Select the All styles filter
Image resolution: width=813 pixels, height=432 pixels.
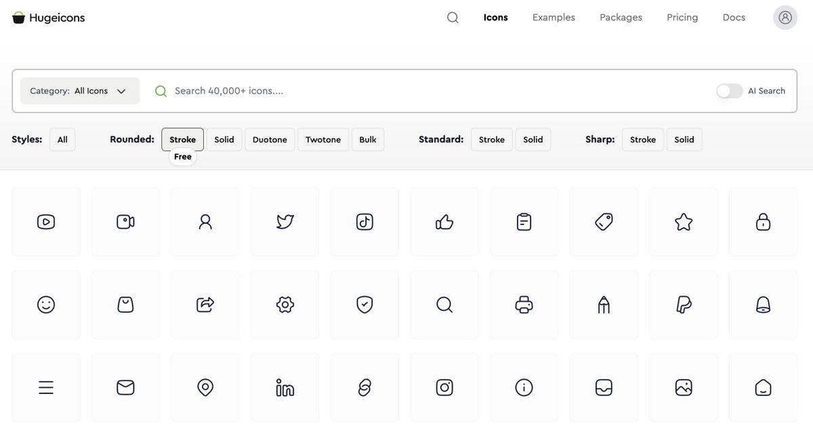(x=62, y=140)
